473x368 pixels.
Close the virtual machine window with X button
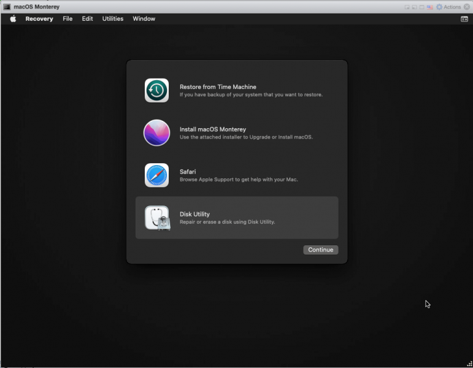pyautogui.click(x=467, y=7)
